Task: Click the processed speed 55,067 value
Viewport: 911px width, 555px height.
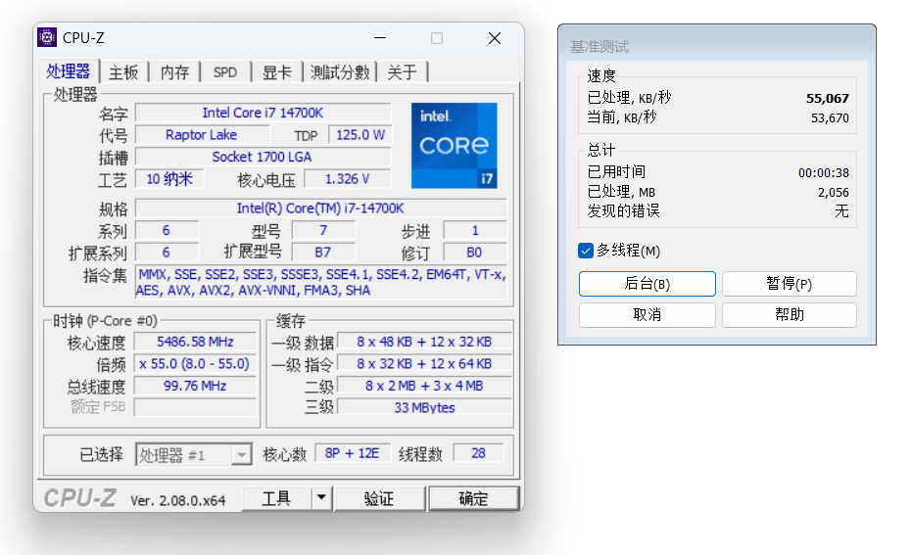Action: (x=828, y=98)
